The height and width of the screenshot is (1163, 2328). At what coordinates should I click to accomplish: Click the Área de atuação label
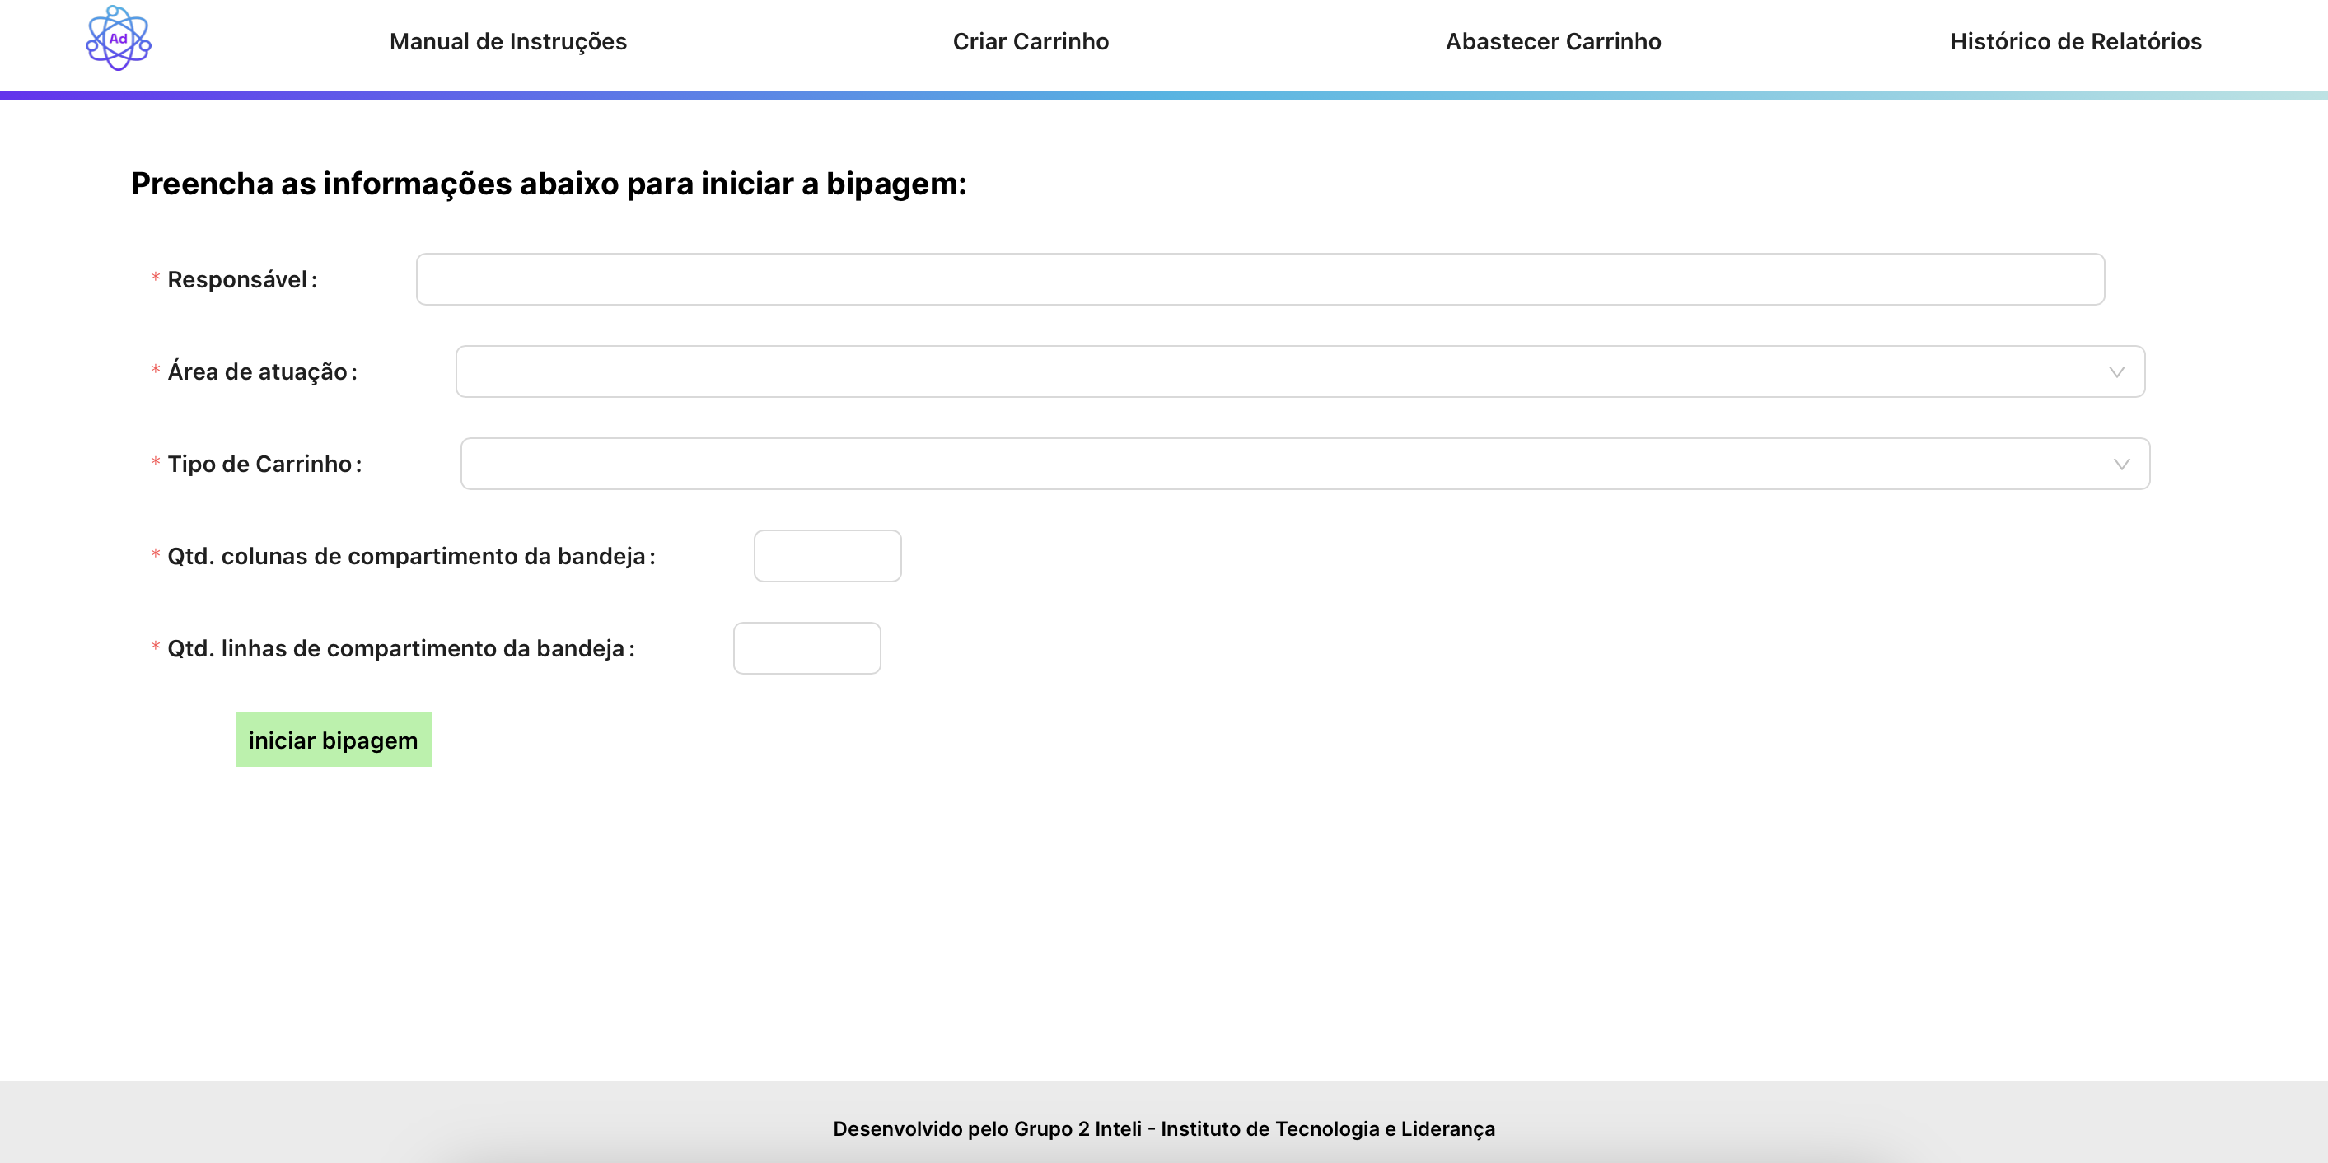[257, 372]
